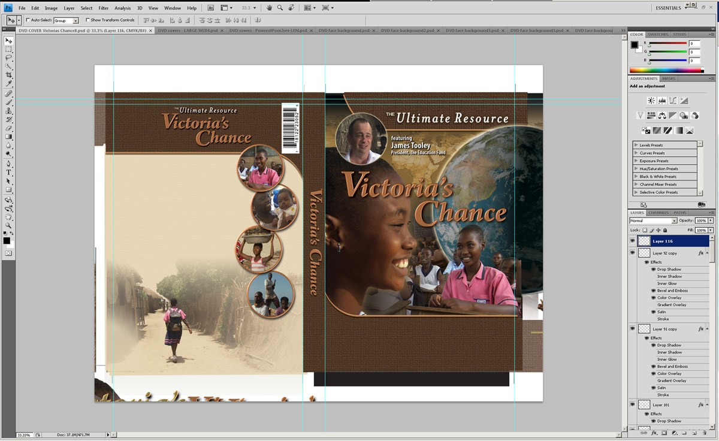Collapse effects on Layer 92 copy
The image size is (719, 441).
click(708, 253)
